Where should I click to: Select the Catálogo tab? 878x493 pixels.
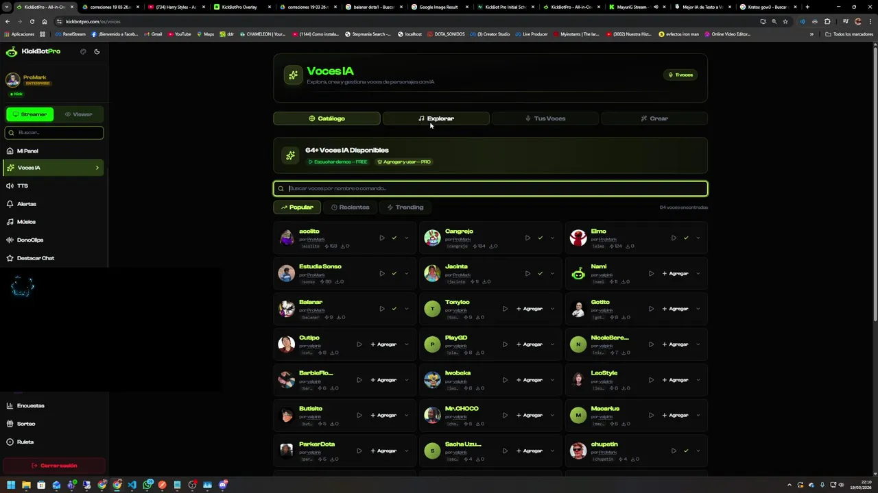[x=327, y=118]
